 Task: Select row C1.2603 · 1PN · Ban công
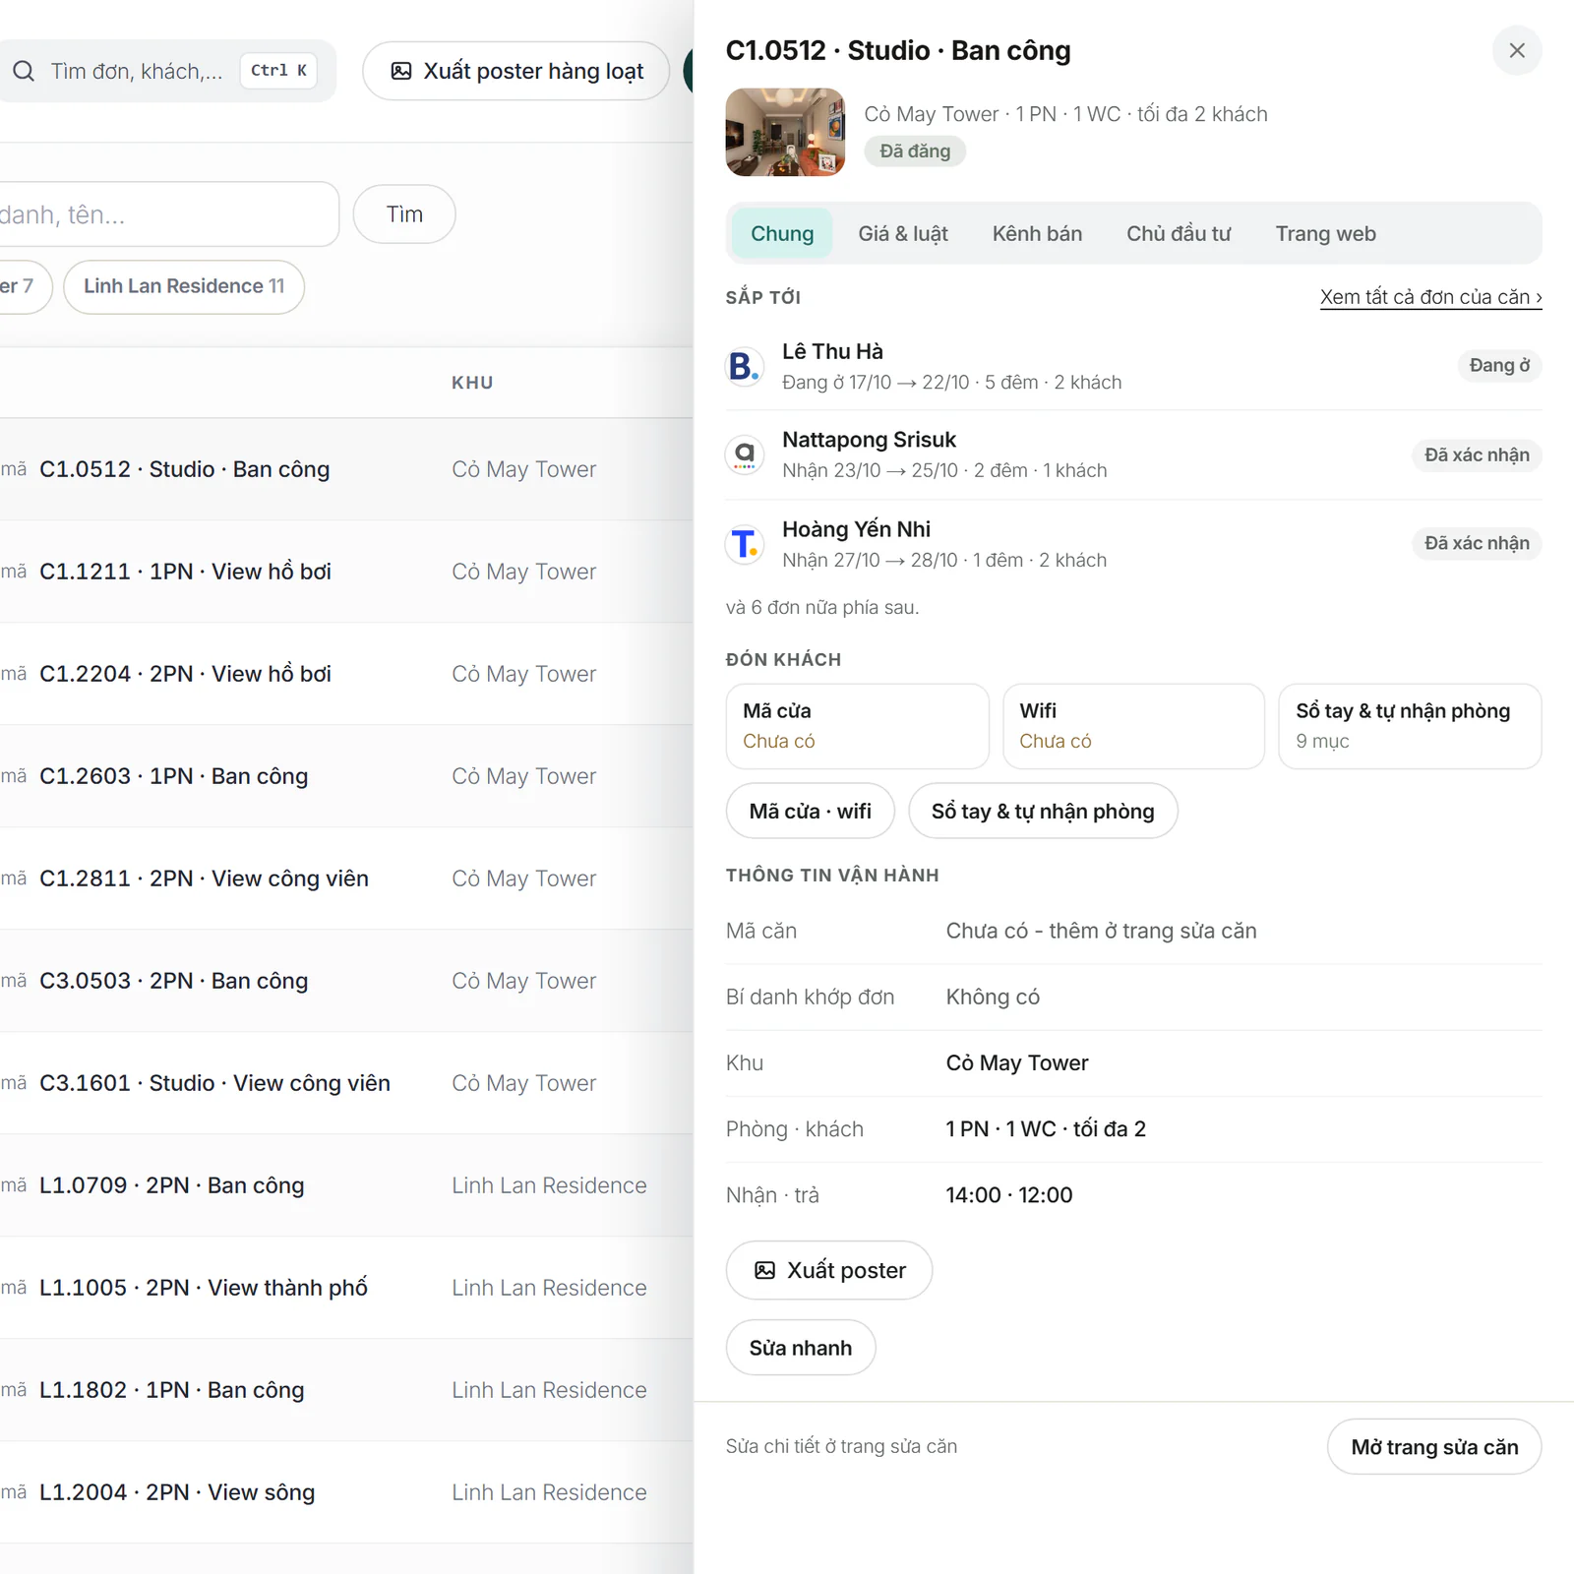click(346, 776)
